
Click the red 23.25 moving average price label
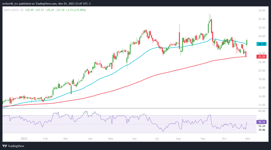261,56
